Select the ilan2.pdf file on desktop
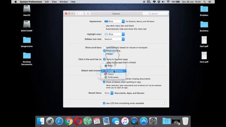This screenshot has width=226, height=127. pos(204,57)
